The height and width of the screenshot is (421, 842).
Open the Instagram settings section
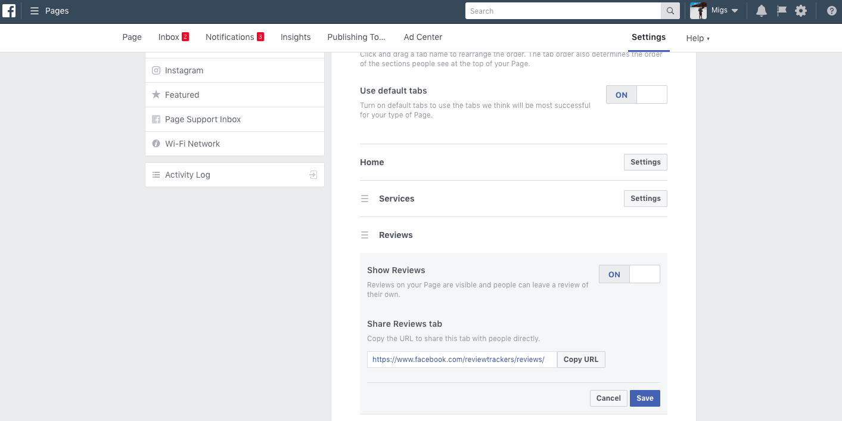coord(184,70)
